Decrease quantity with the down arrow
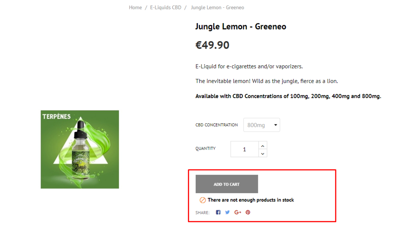This screenshot has width=406, height=242. click(263, 154)
